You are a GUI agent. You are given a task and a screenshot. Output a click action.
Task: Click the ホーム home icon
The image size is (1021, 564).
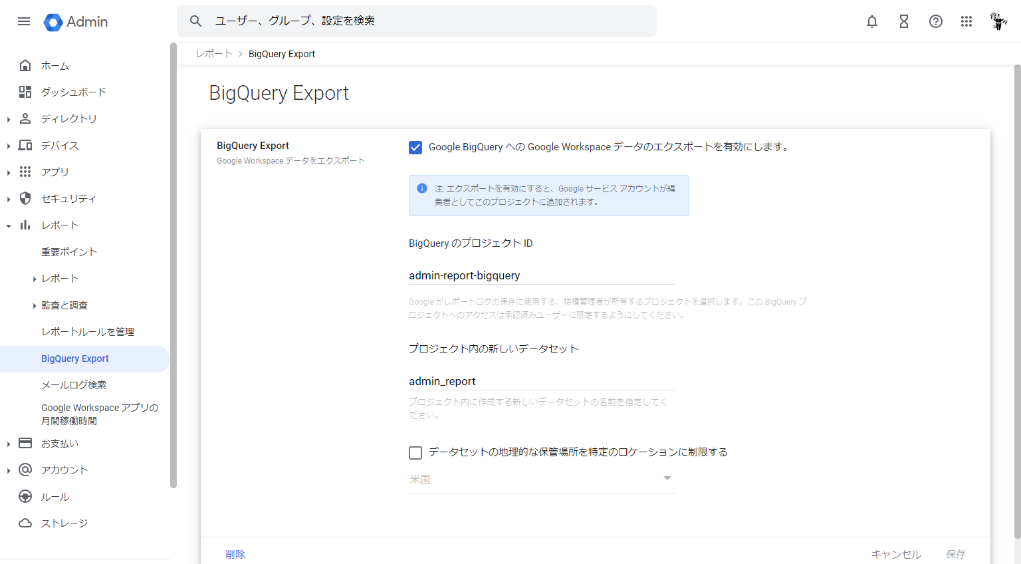(x=25, y=65)
